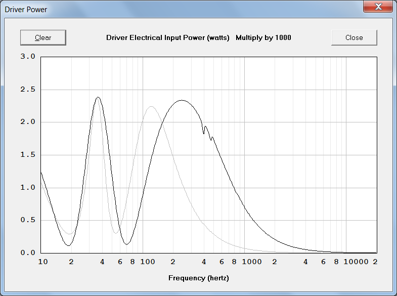Click the black curve's dip near 70 Hz

pyautogui.click(x=126, y=244)
